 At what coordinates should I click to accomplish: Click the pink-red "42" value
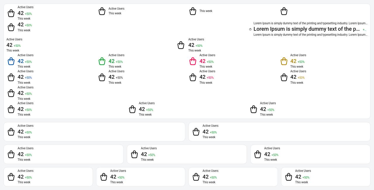tap(202, 61)
